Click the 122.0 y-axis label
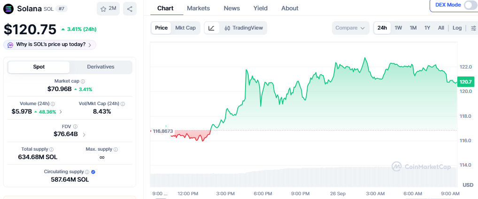The image size is (478, 199). [465, 67]
